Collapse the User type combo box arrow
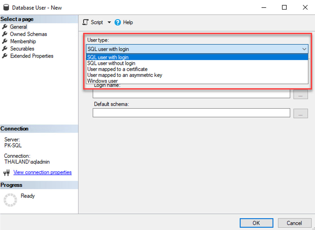This screenshot has width=315, height=230. coord(304,49)
